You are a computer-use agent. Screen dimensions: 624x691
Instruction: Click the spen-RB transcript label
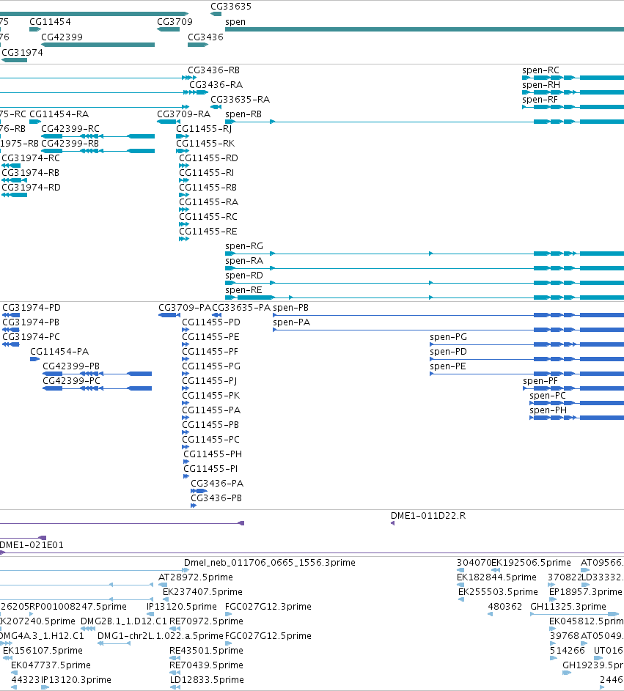tap(243, 114)
